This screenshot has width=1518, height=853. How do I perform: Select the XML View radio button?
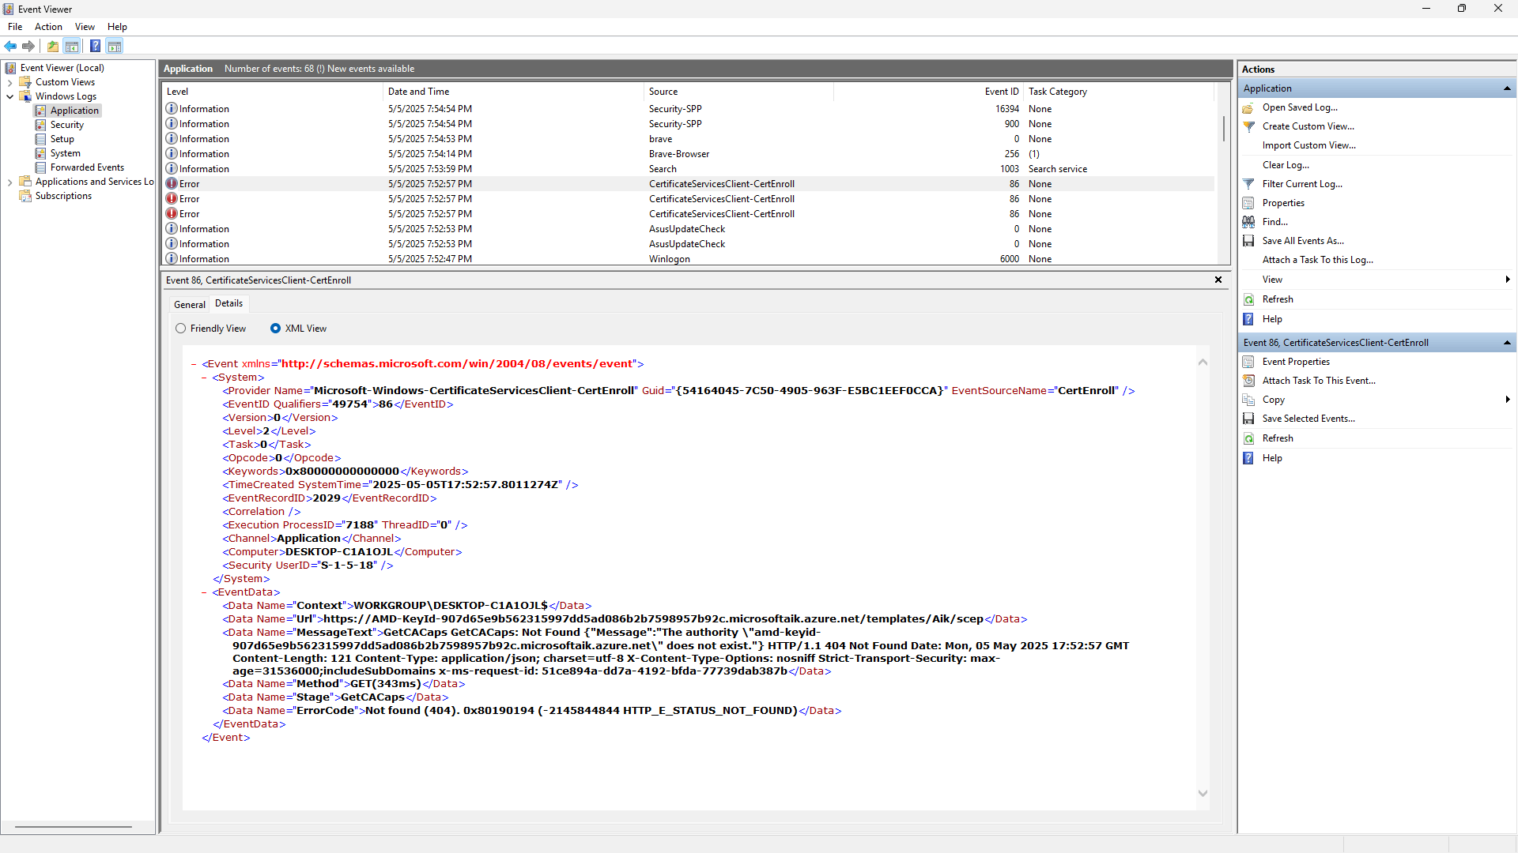point(275,329)
